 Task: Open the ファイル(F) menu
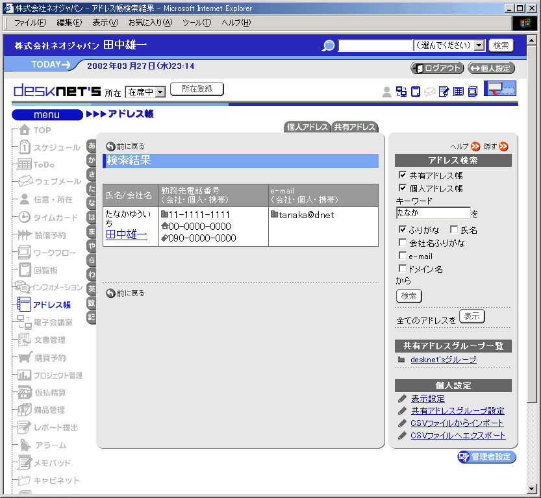pos(30,23)
